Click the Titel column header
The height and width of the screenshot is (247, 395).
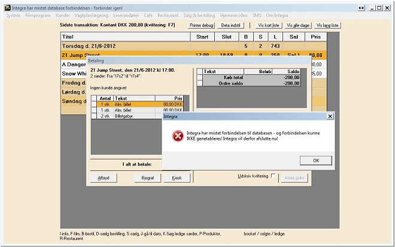tap(126, 37)
